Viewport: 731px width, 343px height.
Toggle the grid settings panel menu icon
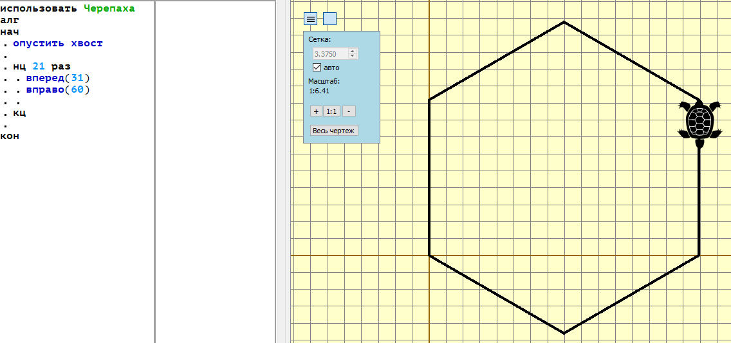pos(311,19)
